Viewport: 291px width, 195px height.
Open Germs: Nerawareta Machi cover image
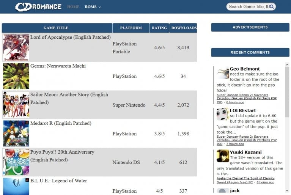[x=16, y=76]
